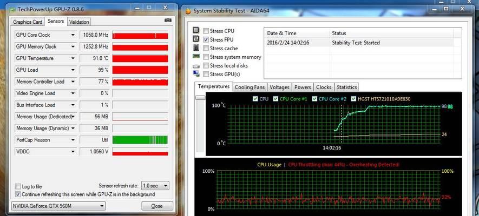This screenshot has width=479, height=216.
Task: Open the Bus Interface Load dropdown
Action: pyautogui.click(x=73, y=105)
